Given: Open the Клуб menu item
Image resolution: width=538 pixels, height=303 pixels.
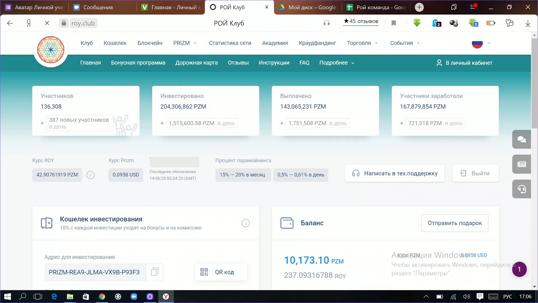Looking at the screenshot, I should [87, 43].
